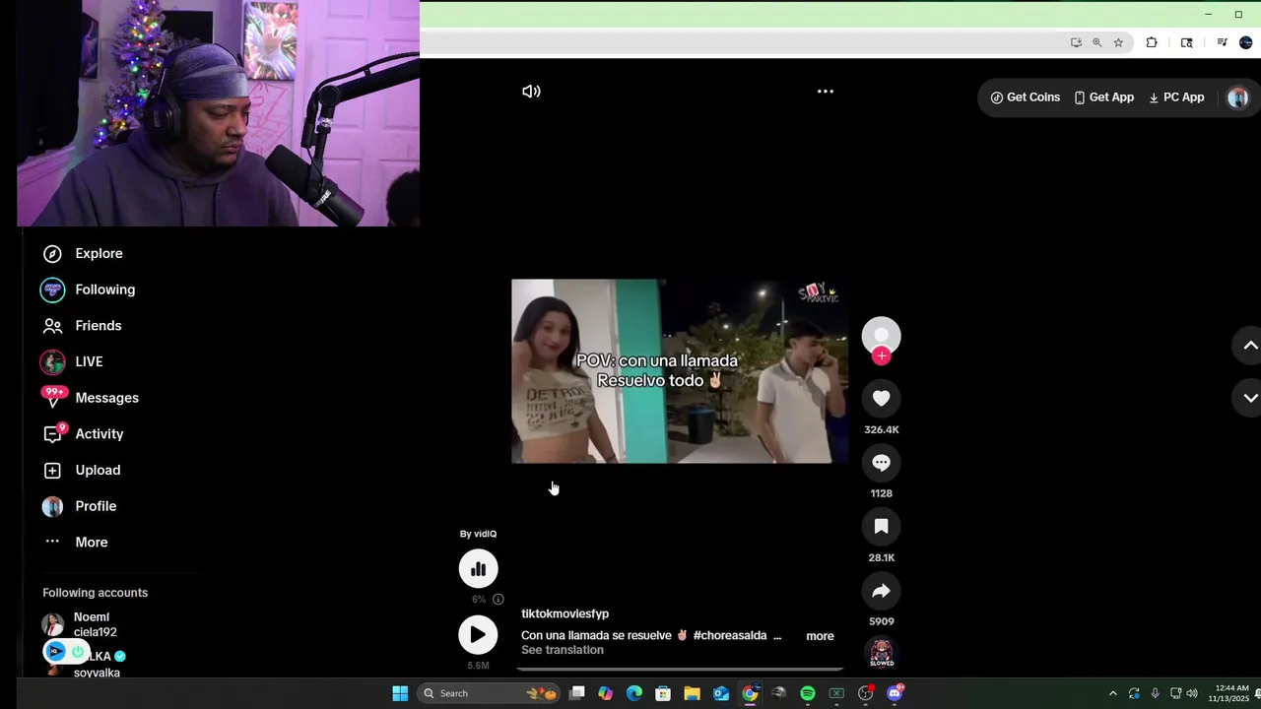The image size is (1261, 709).
Task: Like the video with the heart icon
Action: [x=882, y=398]
